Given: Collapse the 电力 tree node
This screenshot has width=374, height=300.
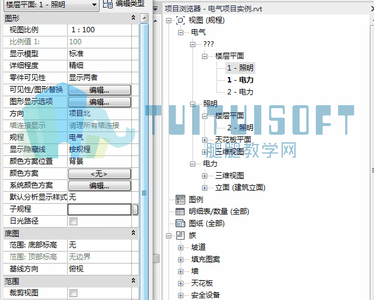Looking at the screenshot, I should tap(192, 164).
